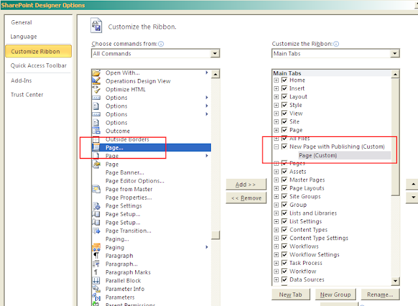Viewport: 418px width, 306px height.
Task: Click the Paging command icon
Action: (x=96, y=247)
